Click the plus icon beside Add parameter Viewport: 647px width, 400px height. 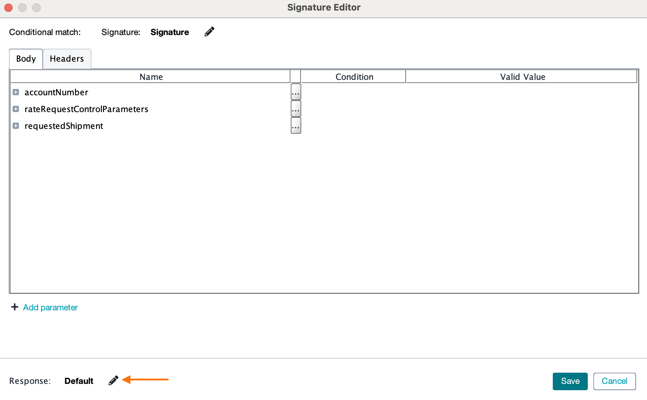click(x=14, y=307)
